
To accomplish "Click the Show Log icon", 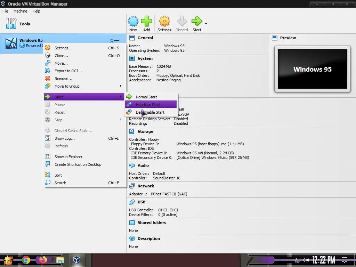I will [x=47, y=138].
